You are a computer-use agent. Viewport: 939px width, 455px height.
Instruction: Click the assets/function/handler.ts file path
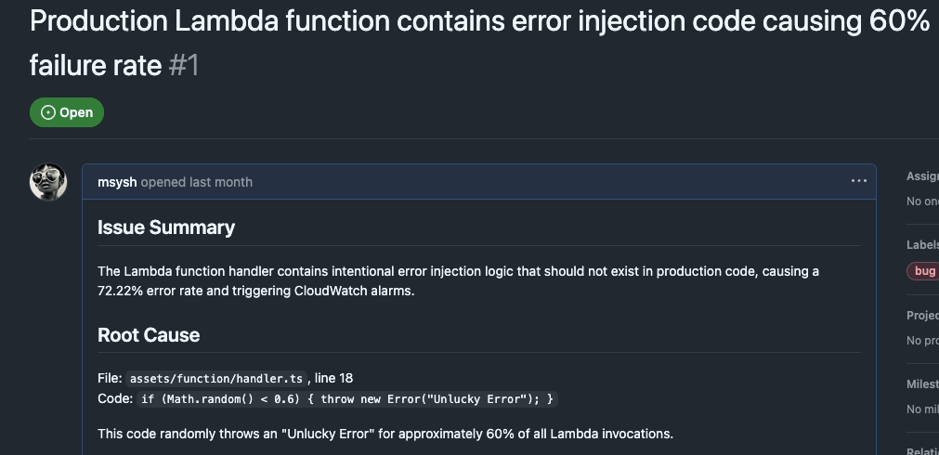216,379
